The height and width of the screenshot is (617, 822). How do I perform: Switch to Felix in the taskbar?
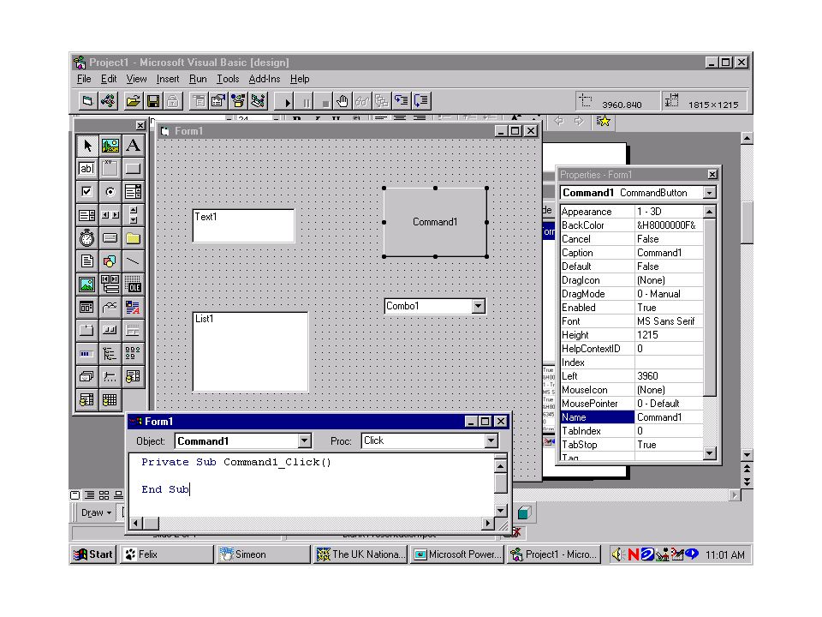pyautogui.click(x=167, y=554)
